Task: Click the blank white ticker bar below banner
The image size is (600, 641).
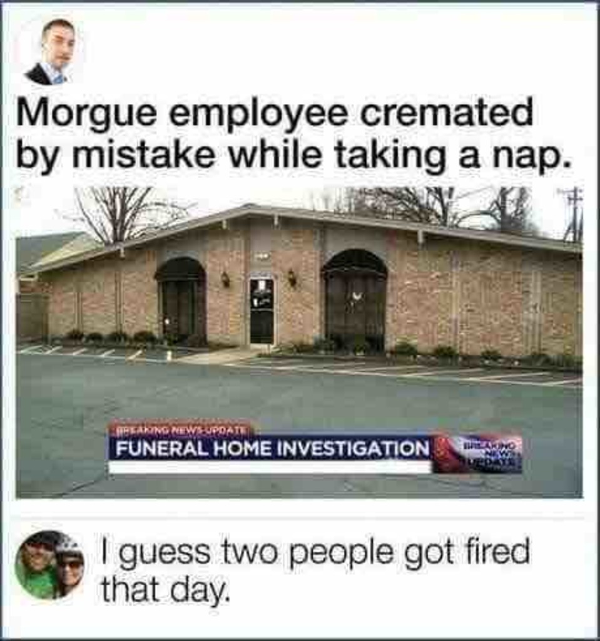Action: (x=270, y=467)
